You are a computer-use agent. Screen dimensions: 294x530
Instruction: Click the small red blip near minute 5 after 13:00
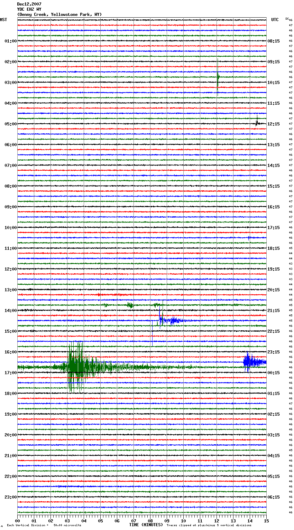[x=99, y=295]
